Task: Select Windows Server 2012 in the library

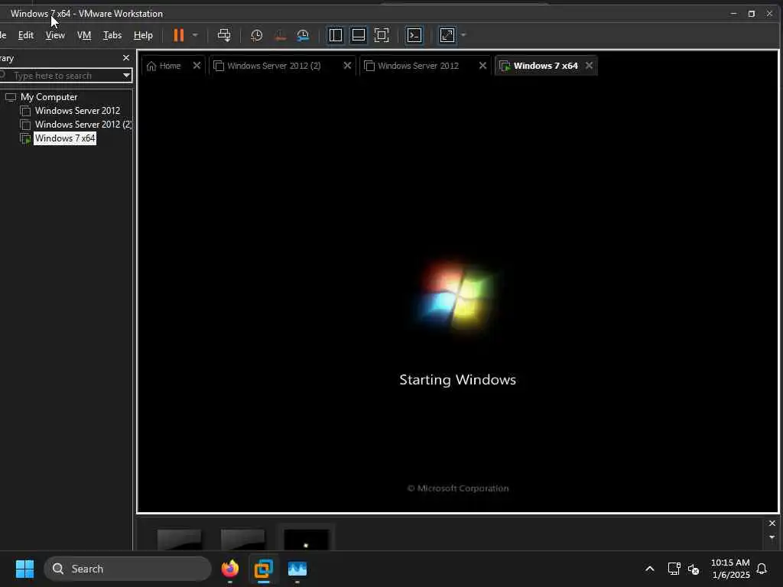Action: [77, 111]
